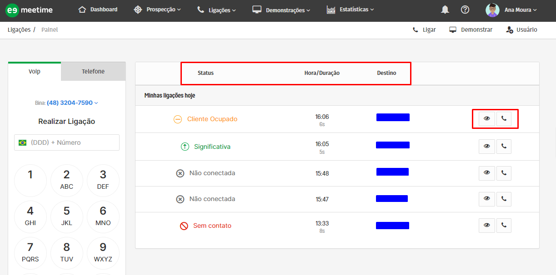Open the Bina number dropdown
Viewport: 556px width, 275px height.
(x=72, y=103)
